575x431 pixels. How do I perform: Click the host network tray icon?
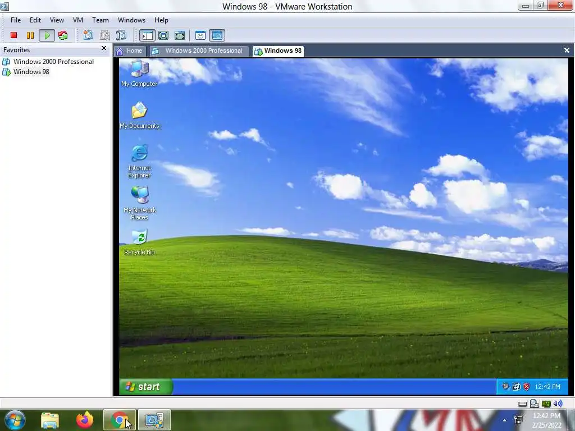coord(518,420)
